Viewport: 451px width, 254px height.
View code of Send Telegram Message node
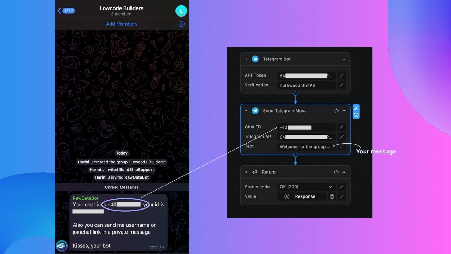point(336,111)
